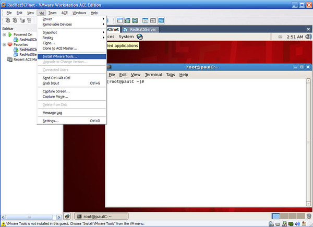Click the sound device icon in VMware status bar

pyautogui.click(x=297, y=224)
